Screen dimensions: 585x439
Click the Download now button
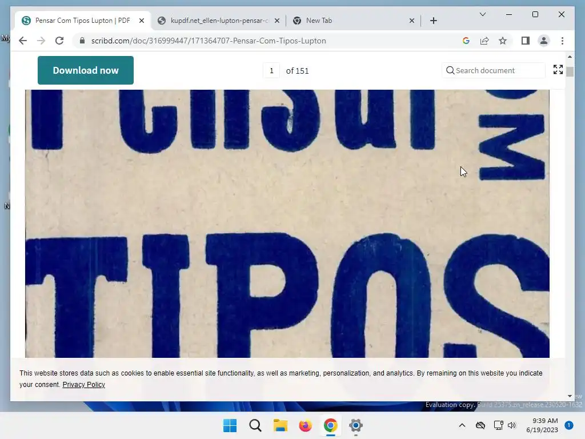click(x=86, y=70)
